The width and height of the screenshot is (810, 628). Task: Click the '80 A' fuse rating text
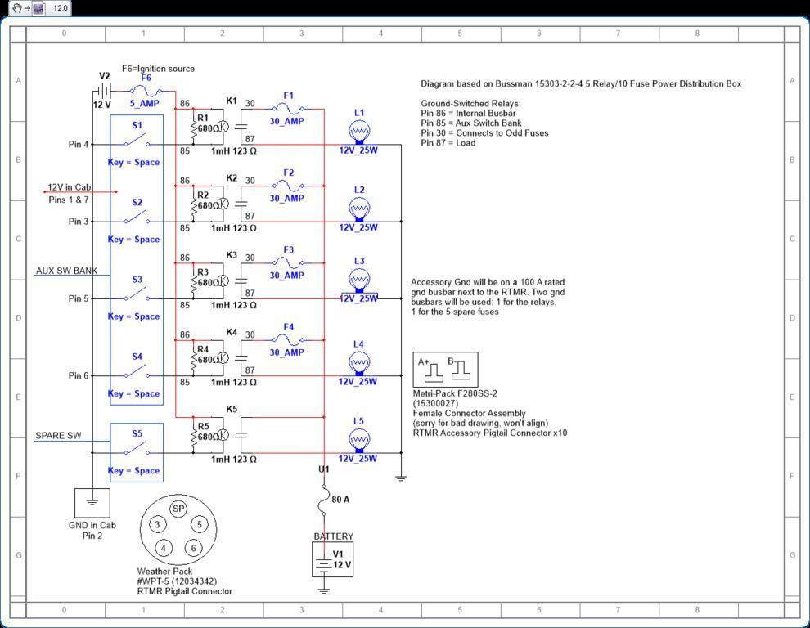tap(340, 500)
